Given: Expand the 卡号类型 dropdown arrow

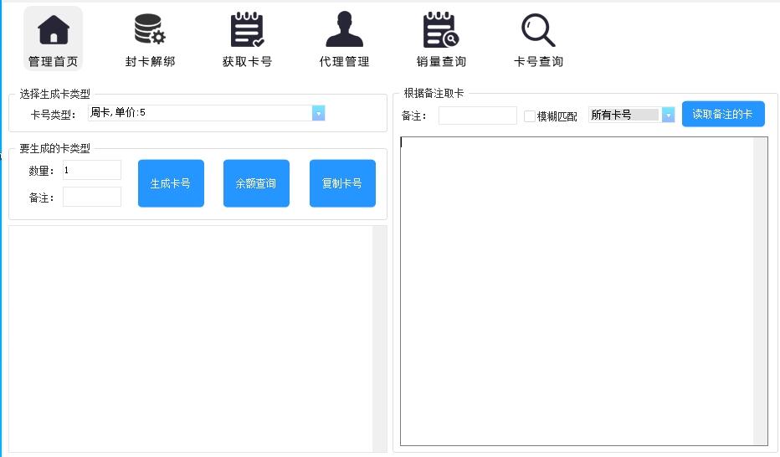Looking at the screenshot, I should click(x=318, y=113).
